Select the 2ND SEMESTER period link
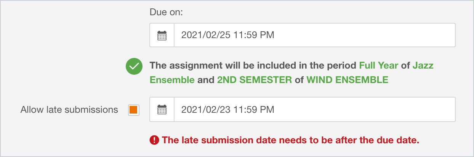474x157 pixels. [x=255, y=80]
